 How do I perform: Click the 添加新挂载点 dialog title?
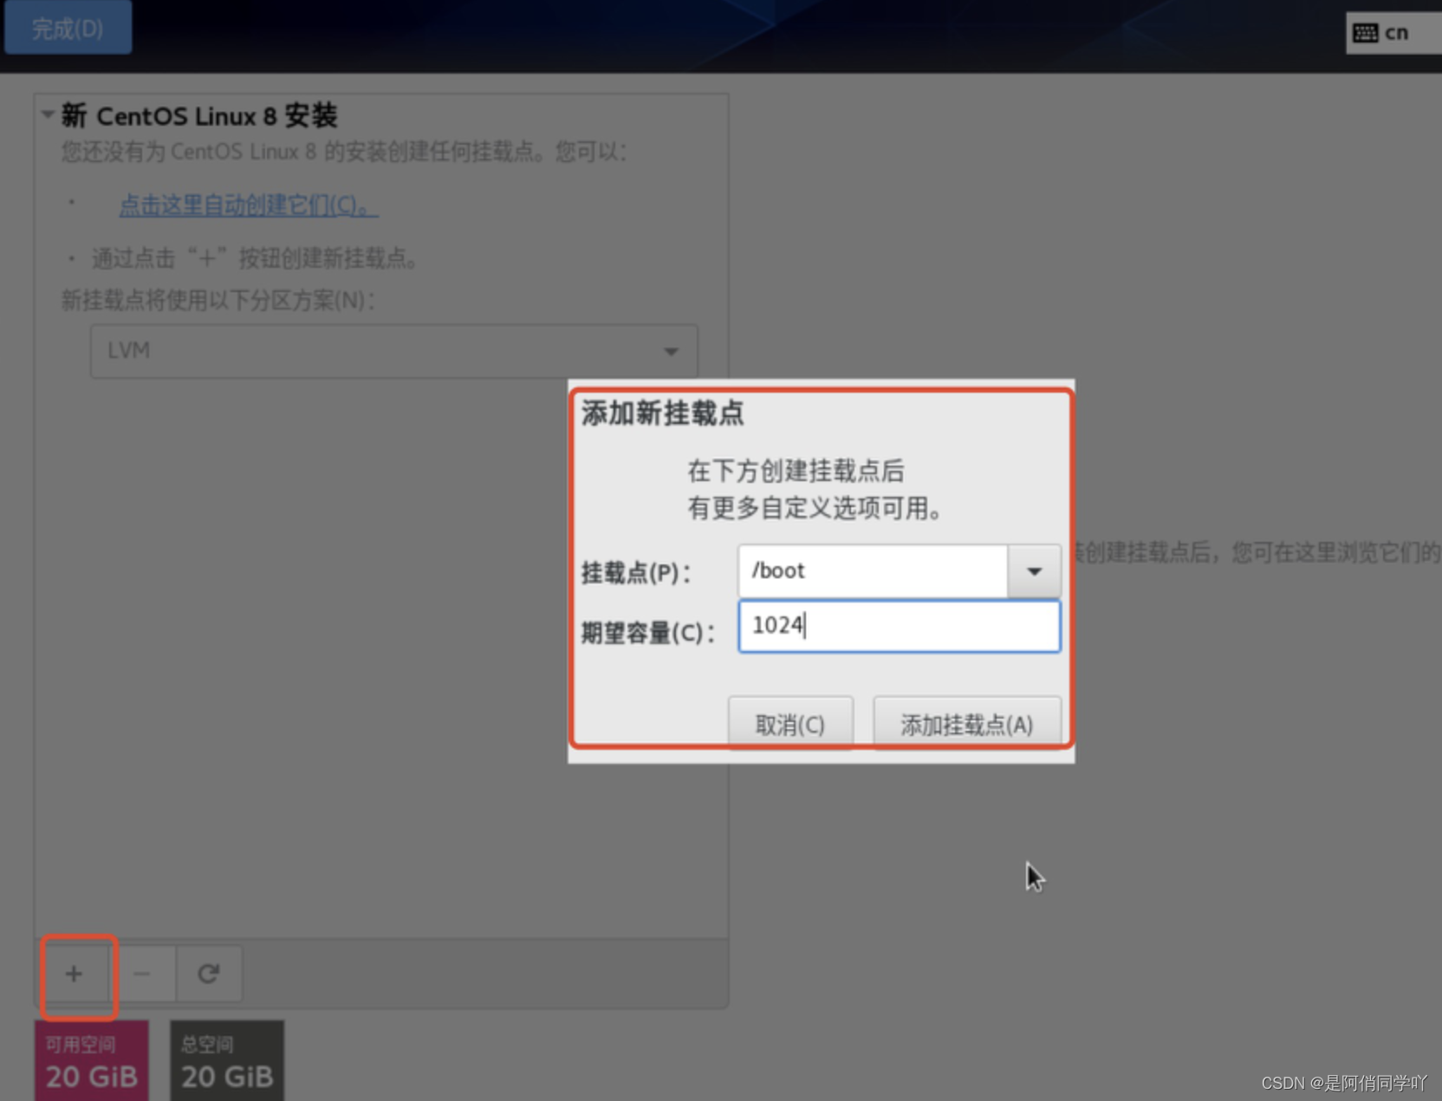[663, 414]
